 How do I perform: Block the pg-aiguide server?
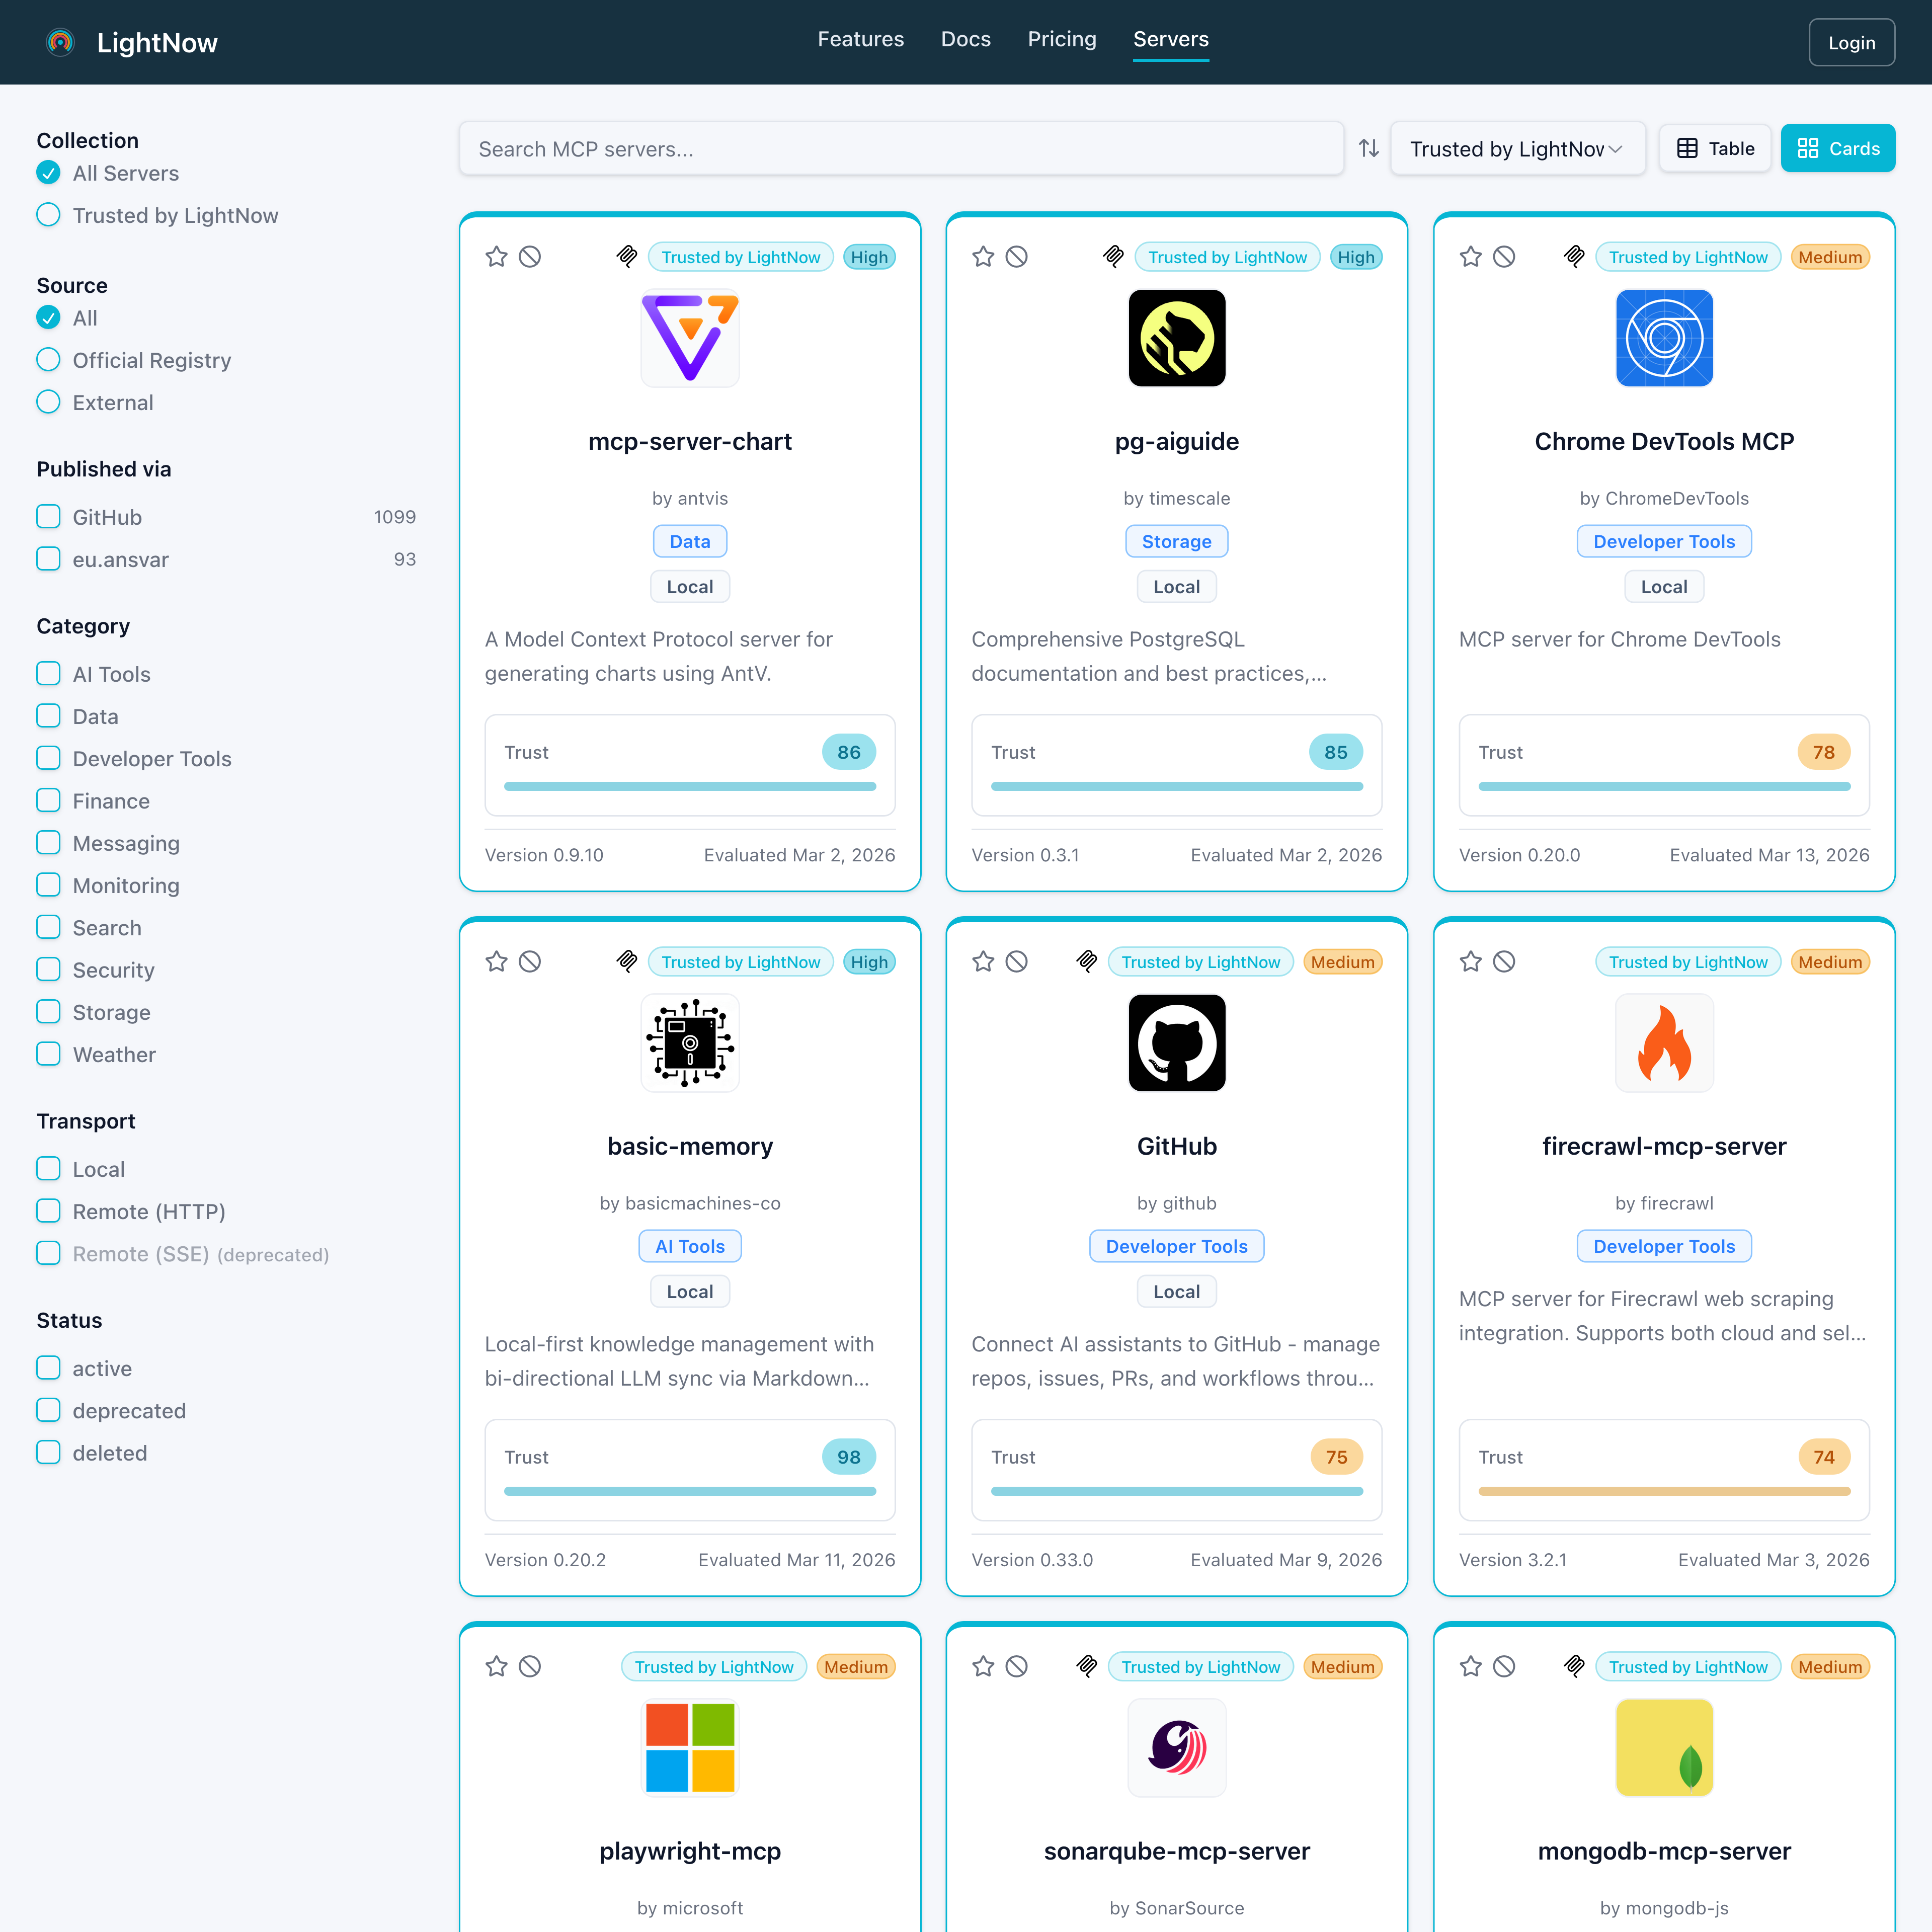(x=1017, y=257)
